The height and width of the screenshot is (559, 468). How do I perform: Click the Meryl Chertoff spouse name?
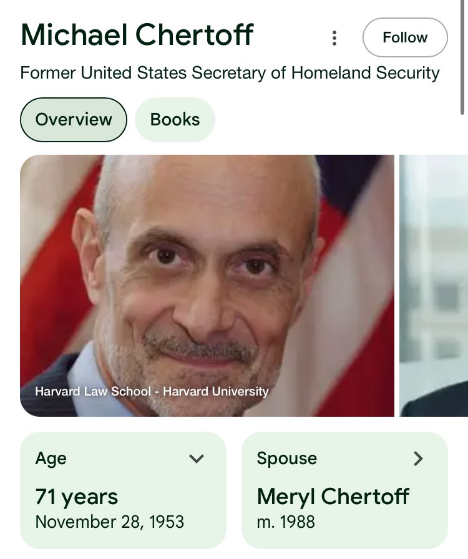[x=333, y=497]
